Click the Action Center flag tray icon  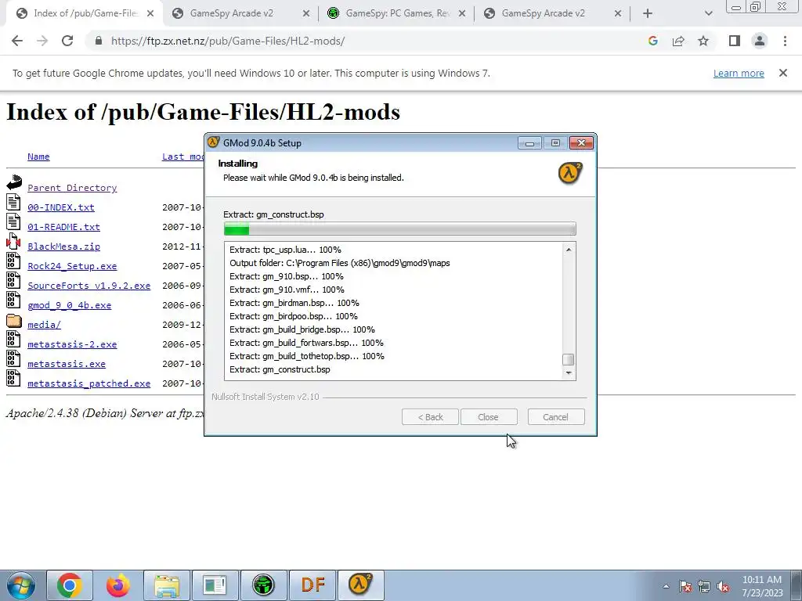685,586
